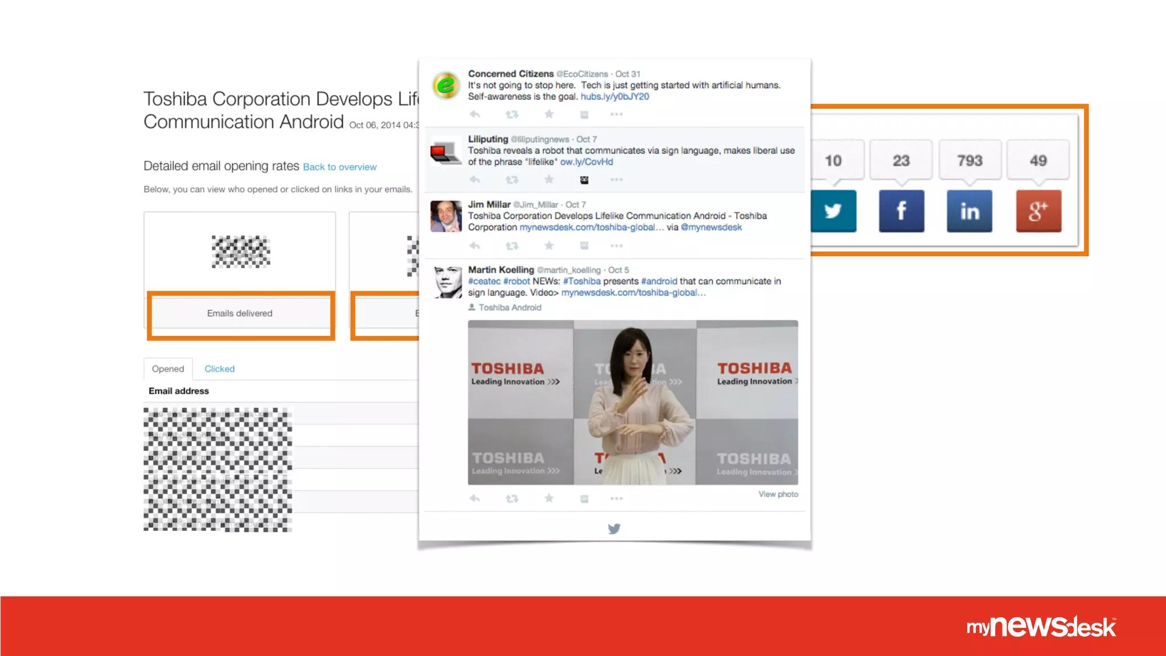The height and width of the screenshot is (656, 1166).
Task: Switch to the Clicked tab
Action: (219, 369)
